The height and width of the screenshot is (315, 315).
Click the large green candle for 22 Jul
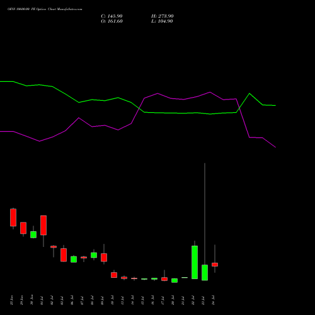click(195, 262)
